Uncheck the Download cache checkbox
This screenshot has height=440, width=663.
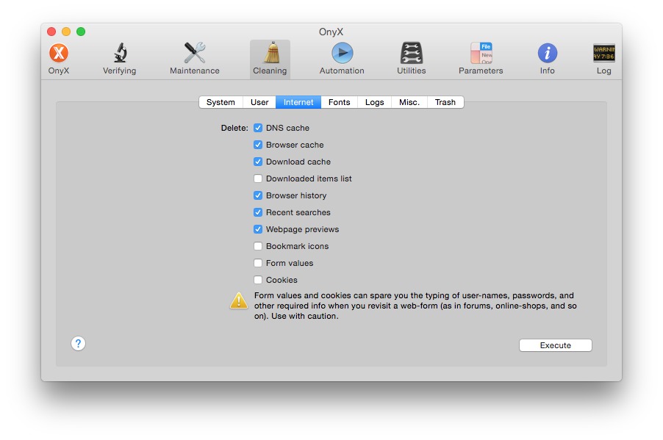coord(258,162)
